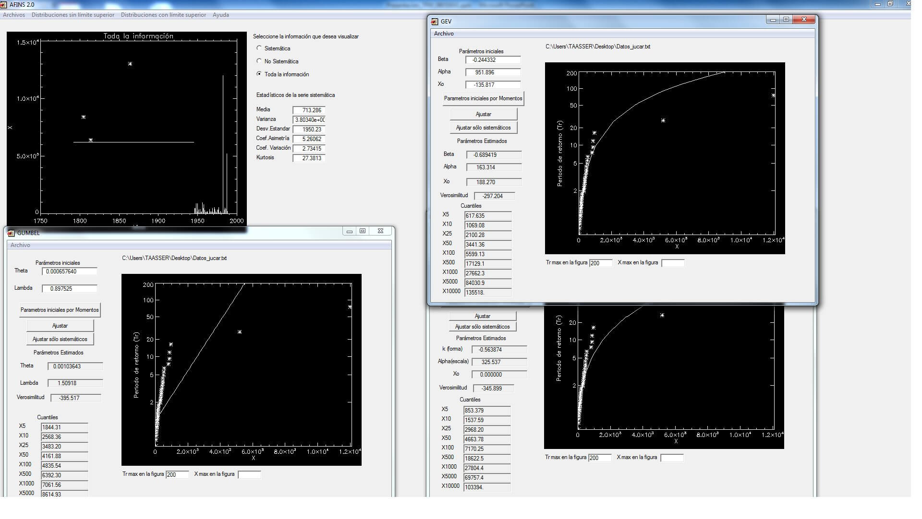Open the Archivo menu in GEV window

tap(444, 34)
